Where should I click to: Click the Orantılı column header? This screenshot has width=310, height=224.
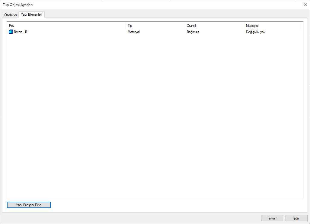214,26
